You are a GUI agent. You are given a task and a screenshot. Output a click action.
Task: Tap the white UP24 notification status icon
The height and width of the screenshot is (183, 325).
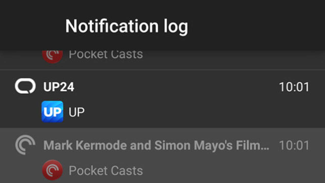(25, 86)
